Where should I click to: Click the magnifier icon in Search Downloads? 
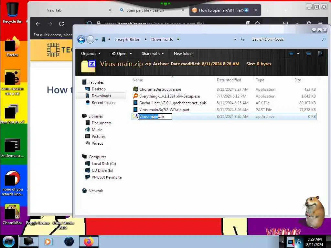(323, 39)
